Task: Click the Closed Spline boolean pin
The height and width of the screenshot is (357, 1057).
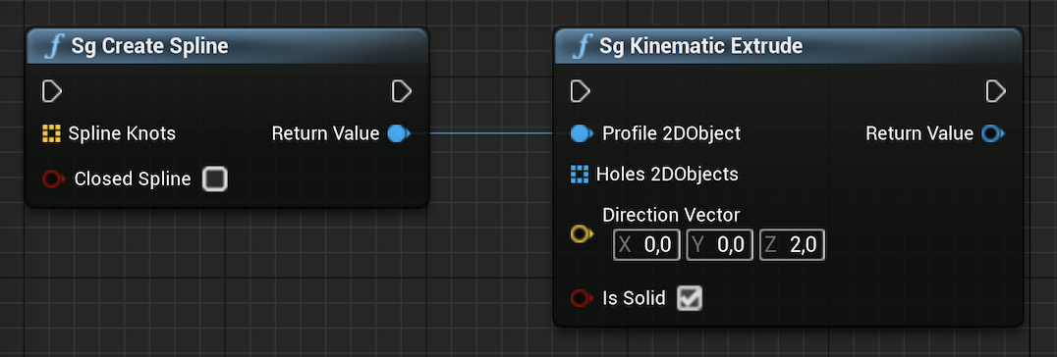Action: (53, 179)
